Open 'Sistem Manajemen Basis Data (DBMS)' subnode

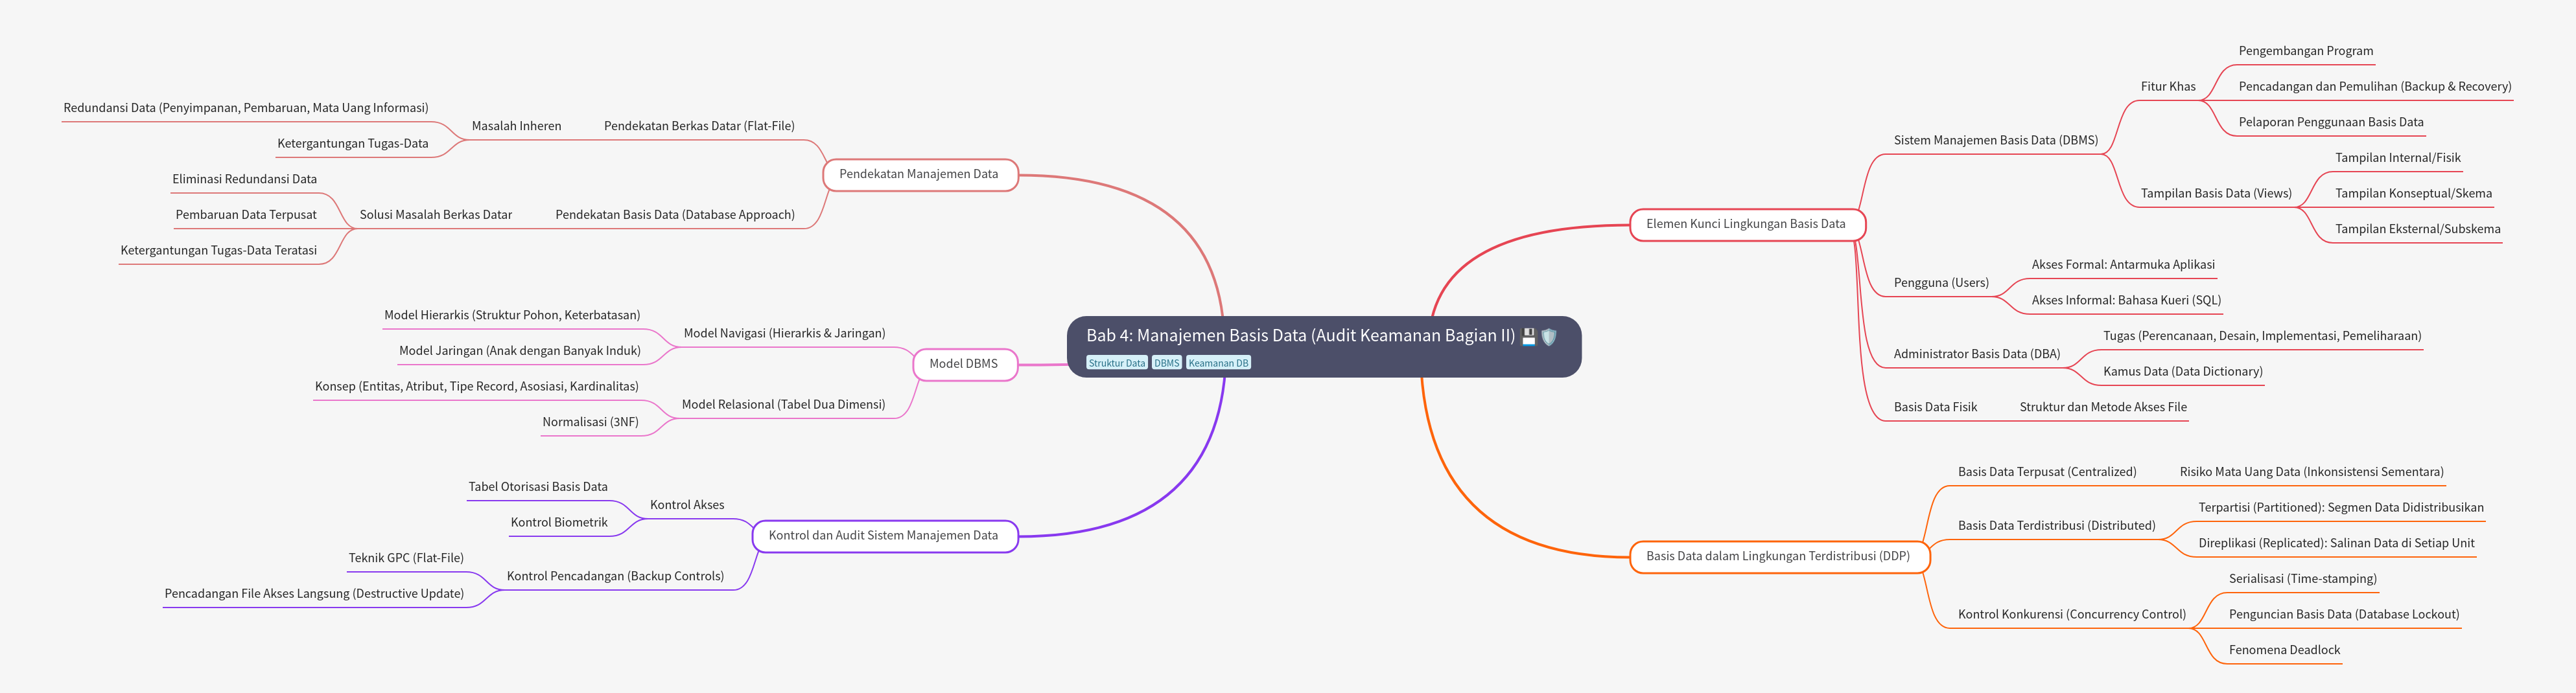(1995, 141)
